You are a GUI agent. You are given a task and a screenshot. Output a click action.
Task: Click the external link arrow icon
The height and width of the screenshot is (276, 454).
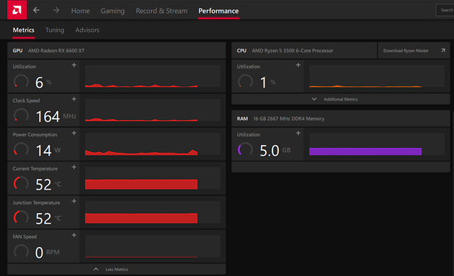pos(443,50)
